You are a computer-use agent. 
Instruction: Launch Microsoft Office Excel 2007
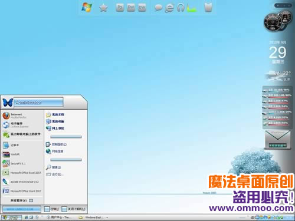(22, 173)
